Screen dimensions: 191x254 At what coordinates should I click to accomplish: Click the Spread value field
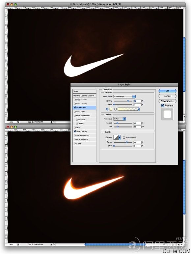point(137,123)
